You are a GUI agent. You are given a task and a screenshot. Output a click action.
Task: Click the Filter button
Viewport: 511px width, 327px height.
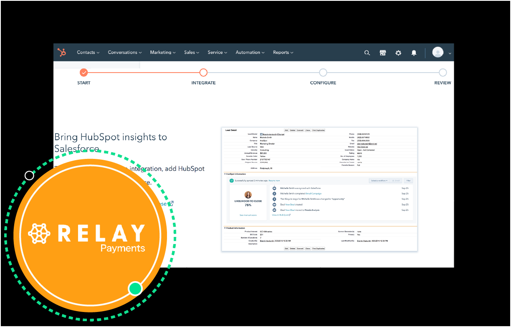[x=408, y=181]
